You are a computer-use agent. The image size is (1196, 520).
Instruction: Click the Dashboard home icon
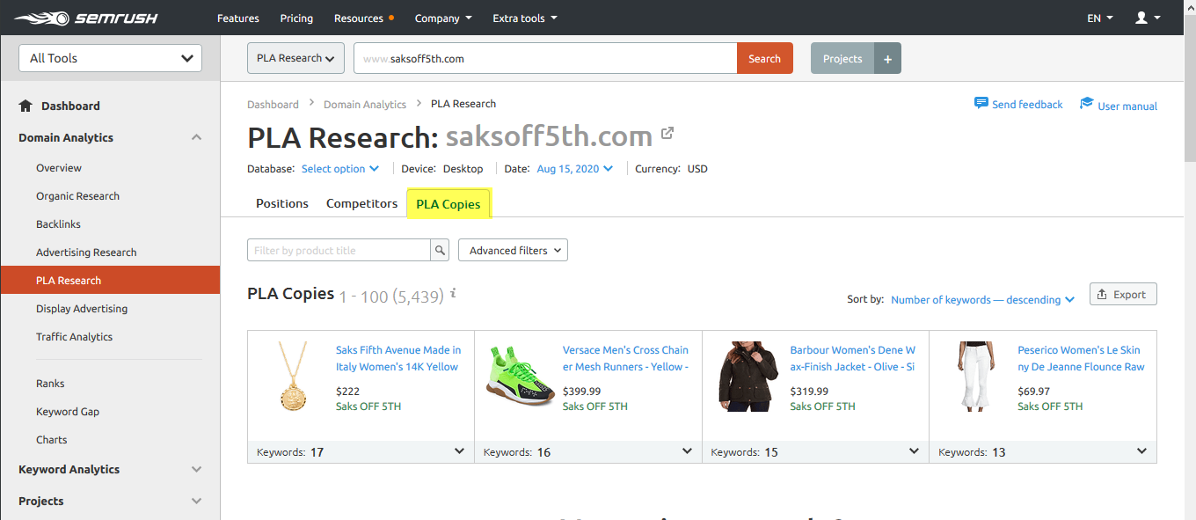click(26, 106)
